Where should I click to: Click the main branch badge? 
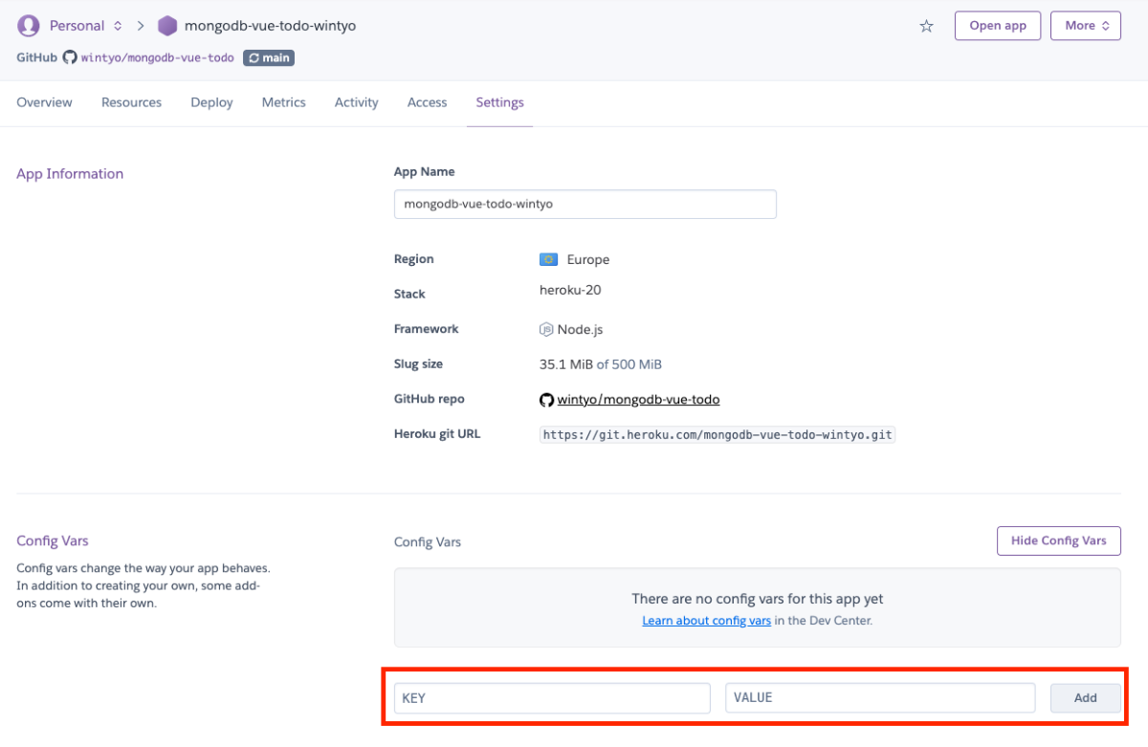tap(269, 57)
